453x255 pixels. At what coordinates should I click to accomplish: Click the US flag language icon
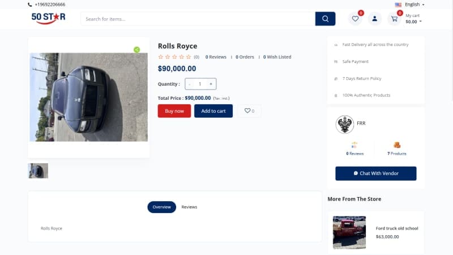398,5
